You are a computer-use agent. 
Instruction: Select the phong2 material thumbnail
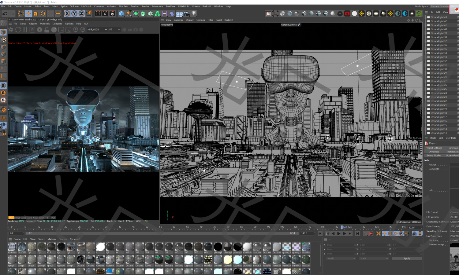pyautogui.click(x=218, y=248)
